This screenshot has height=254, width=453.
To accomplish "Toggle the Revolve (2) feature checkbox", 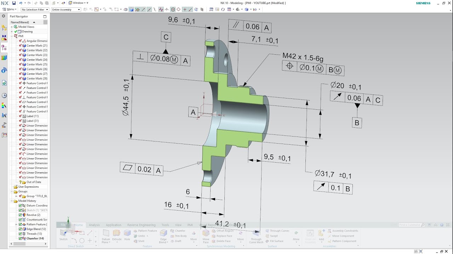I will pyautogui.click(x=20, y=215).
